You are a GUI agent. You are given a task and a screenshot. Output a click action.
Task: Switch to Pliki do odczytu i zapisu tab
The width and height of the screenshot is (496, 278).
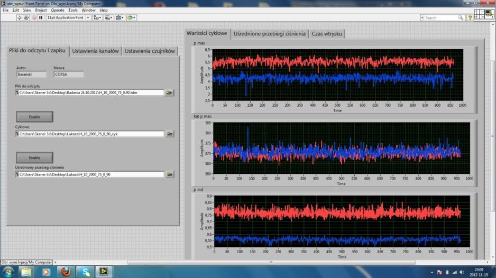tap(38, 51)
